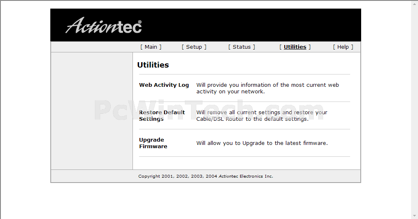418x219 pixels.
Task: Click the scrollbar down arrow
Action: (415, 216)
